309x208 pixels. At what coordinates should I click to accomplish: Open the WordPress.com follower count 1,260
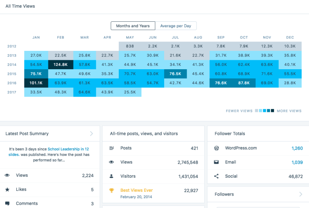point(297,148)
